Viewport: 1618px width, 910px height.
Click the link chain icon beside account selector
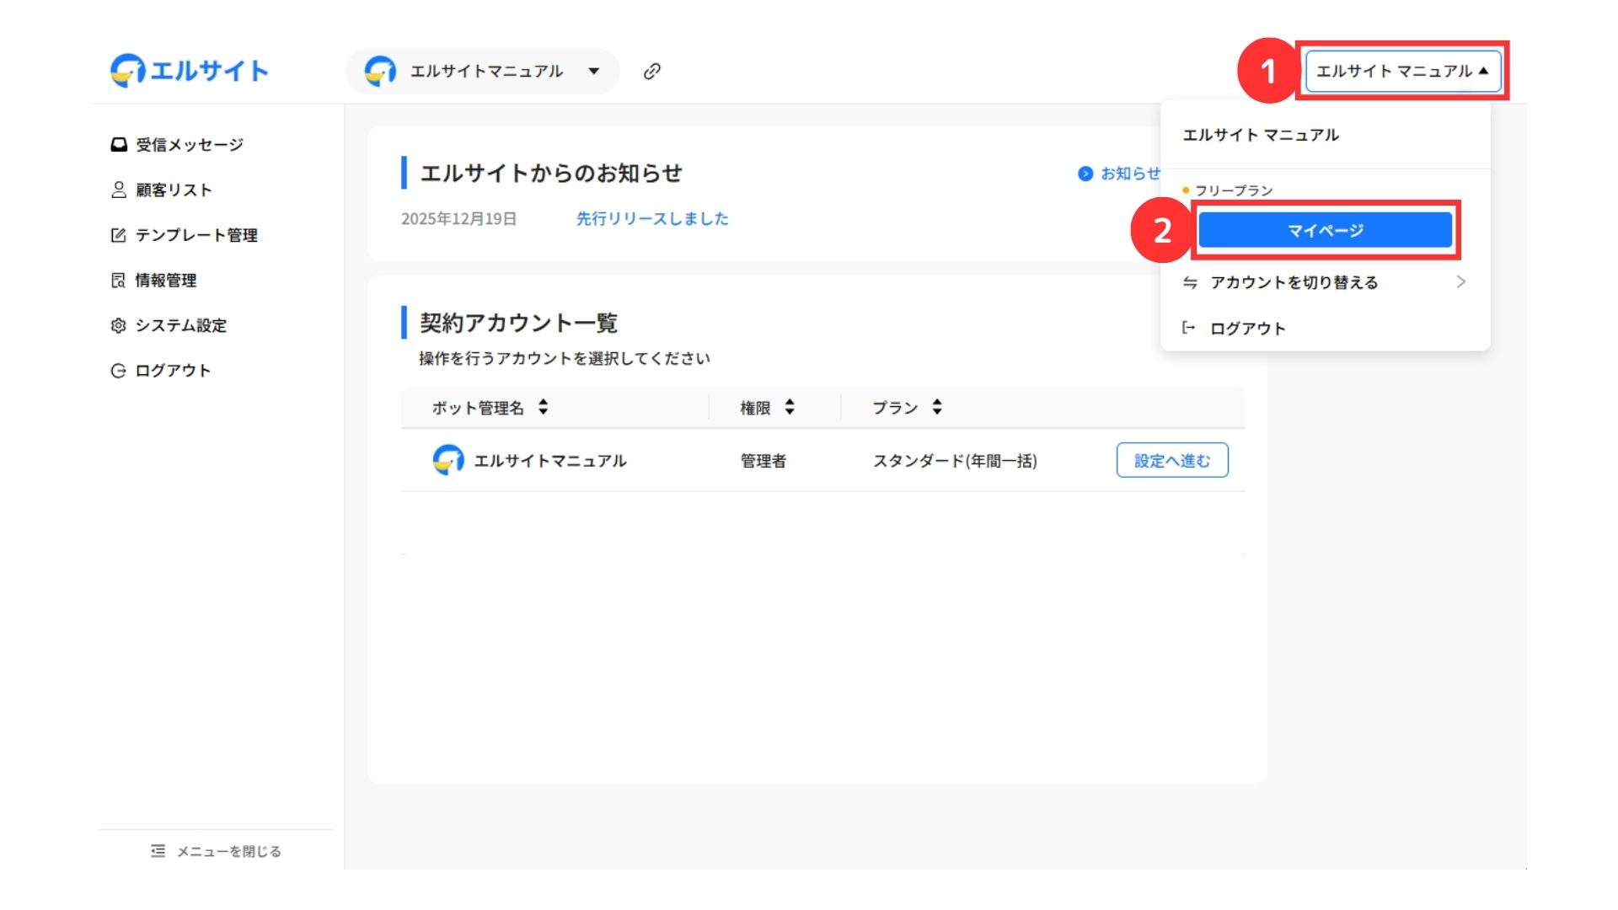point(651,72)
